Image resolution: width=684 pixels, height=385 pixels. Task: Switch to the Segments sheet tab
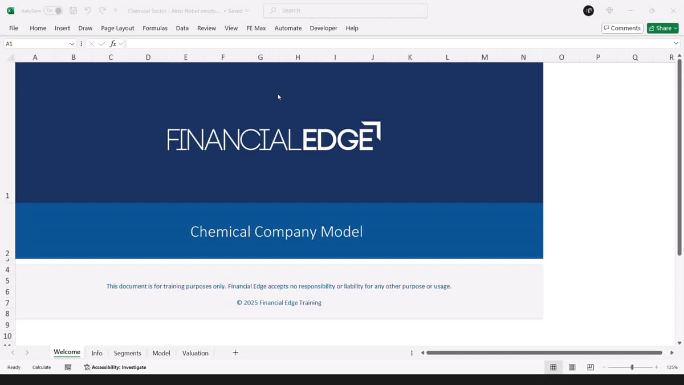coord(127,353)
